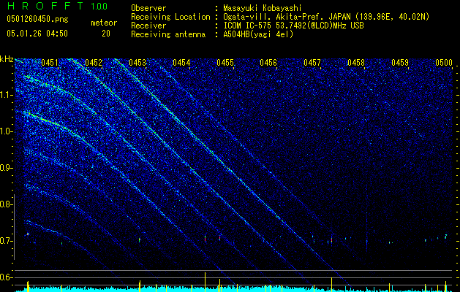Click the date stamp 05.01.26 04:50

(37, 34)
